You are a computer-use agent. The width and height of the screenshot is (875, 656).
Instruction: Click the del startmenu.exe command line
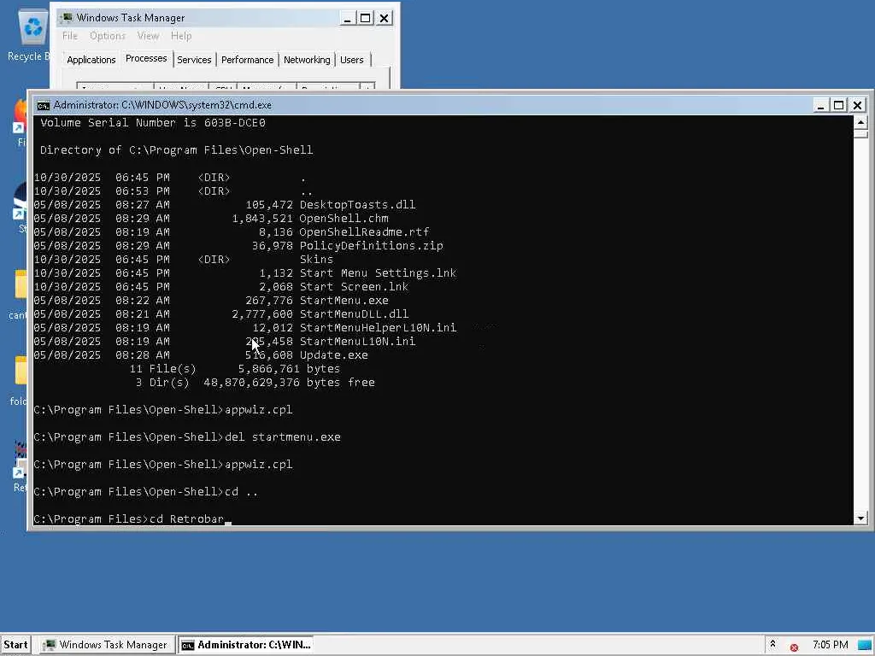(187, 436)
